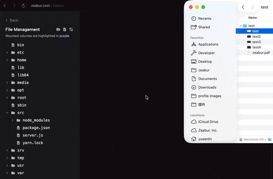
Task: Click the Developer hammer icon in Finder
Action: [193, 53]
